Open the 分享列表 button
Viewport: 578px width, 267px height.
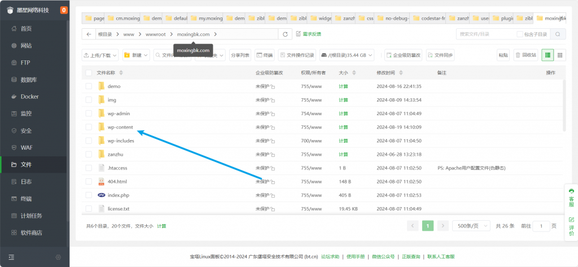[240, 55]
